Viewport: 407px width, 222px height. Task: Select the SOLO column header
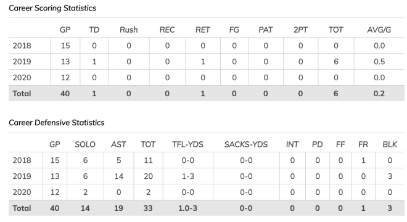click(85, 144)
